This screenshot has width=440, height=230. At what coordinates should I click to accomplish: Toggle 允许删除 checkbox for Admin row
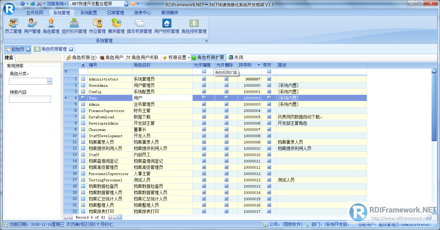point(226,104)
